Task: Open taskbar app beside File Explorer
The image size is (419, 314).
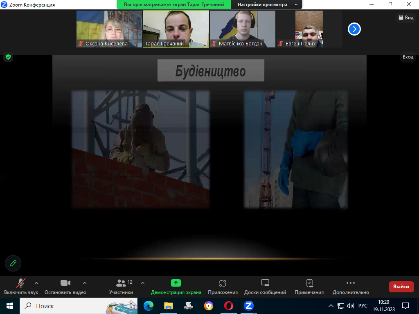Action: [188, 306]
